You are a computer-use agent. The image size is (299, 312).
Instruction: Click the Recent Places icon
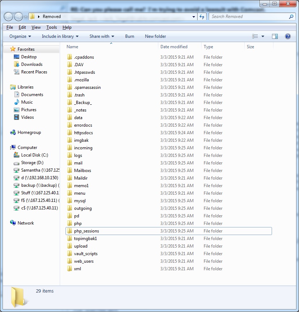pos(17,72)
